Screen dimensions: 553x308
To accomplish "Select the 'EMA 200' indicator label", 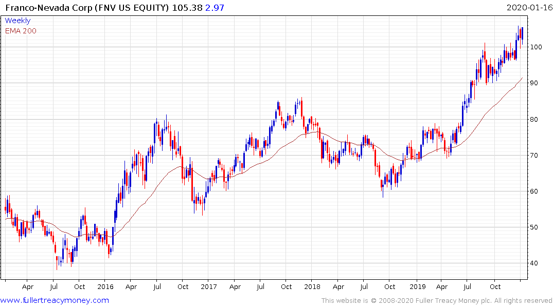I will pyautogui.click(x=21, y=31).
